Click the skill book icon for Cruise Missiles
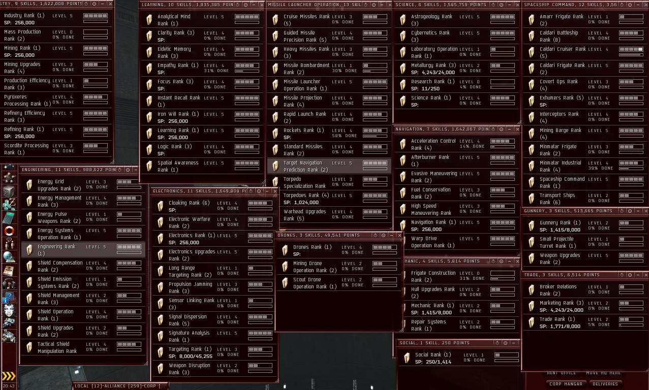The width and height of the screenshot is (649, 390). pos(275,20)
